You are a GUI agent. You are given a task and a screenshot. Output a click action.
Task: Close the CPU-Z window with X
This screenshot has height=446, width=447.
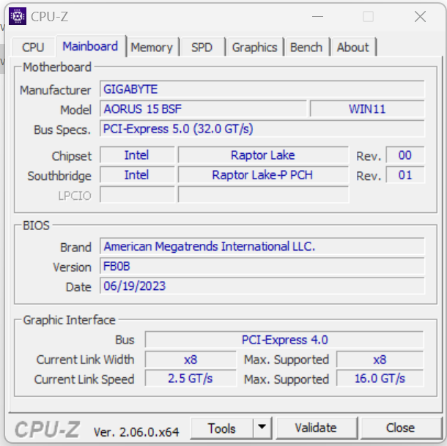(x=420, y=17)
